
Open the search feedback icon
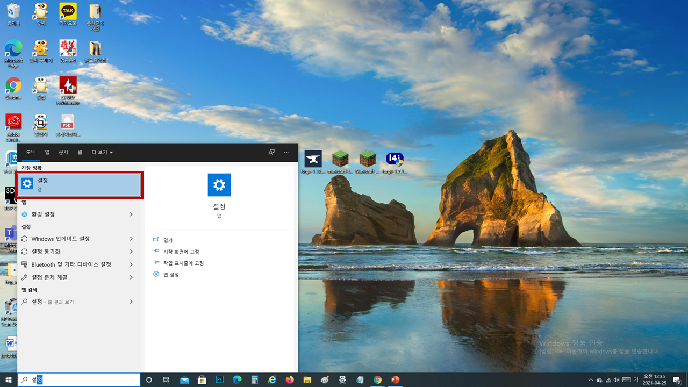[271, 152]
